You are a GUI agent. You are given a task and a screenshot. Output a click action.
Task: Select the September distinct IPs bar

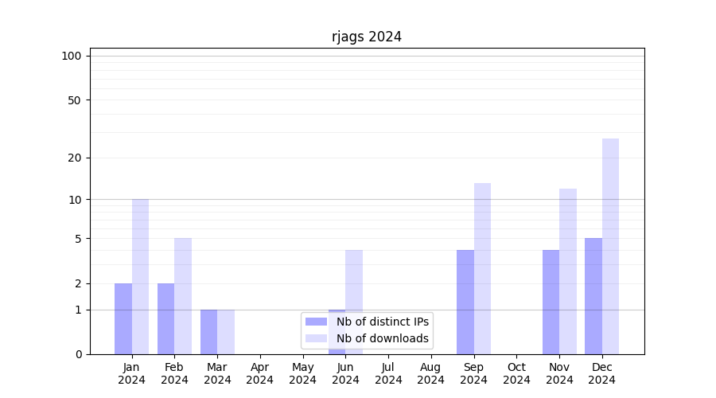click(x=465, y=302)
